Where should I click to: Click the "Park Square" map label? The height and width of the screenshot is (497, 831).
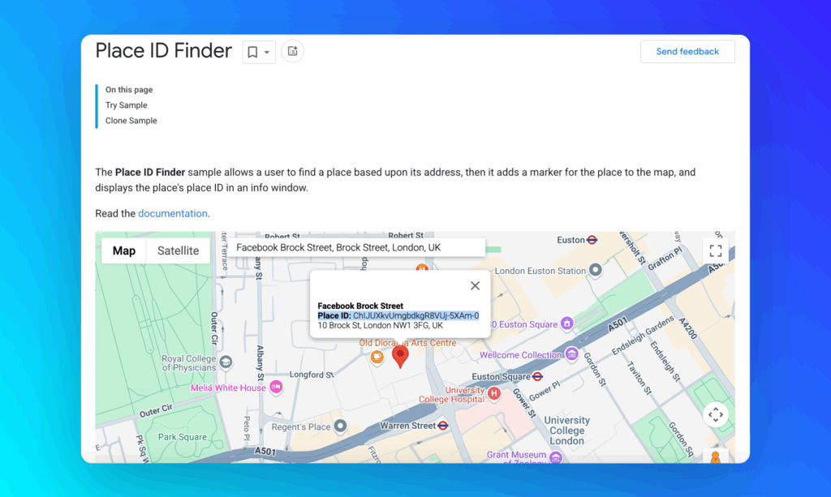coord(183,437)
